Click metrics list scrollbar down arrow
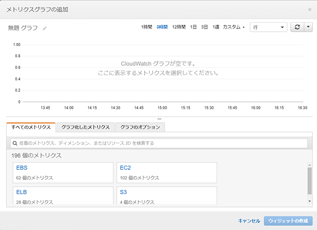This screenshot has width=317, height=230. coord(310,201)
